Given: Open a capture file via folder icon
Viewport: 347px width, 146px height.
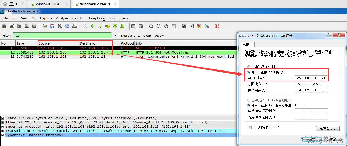Looking at the screenshot, I should 45,26.
